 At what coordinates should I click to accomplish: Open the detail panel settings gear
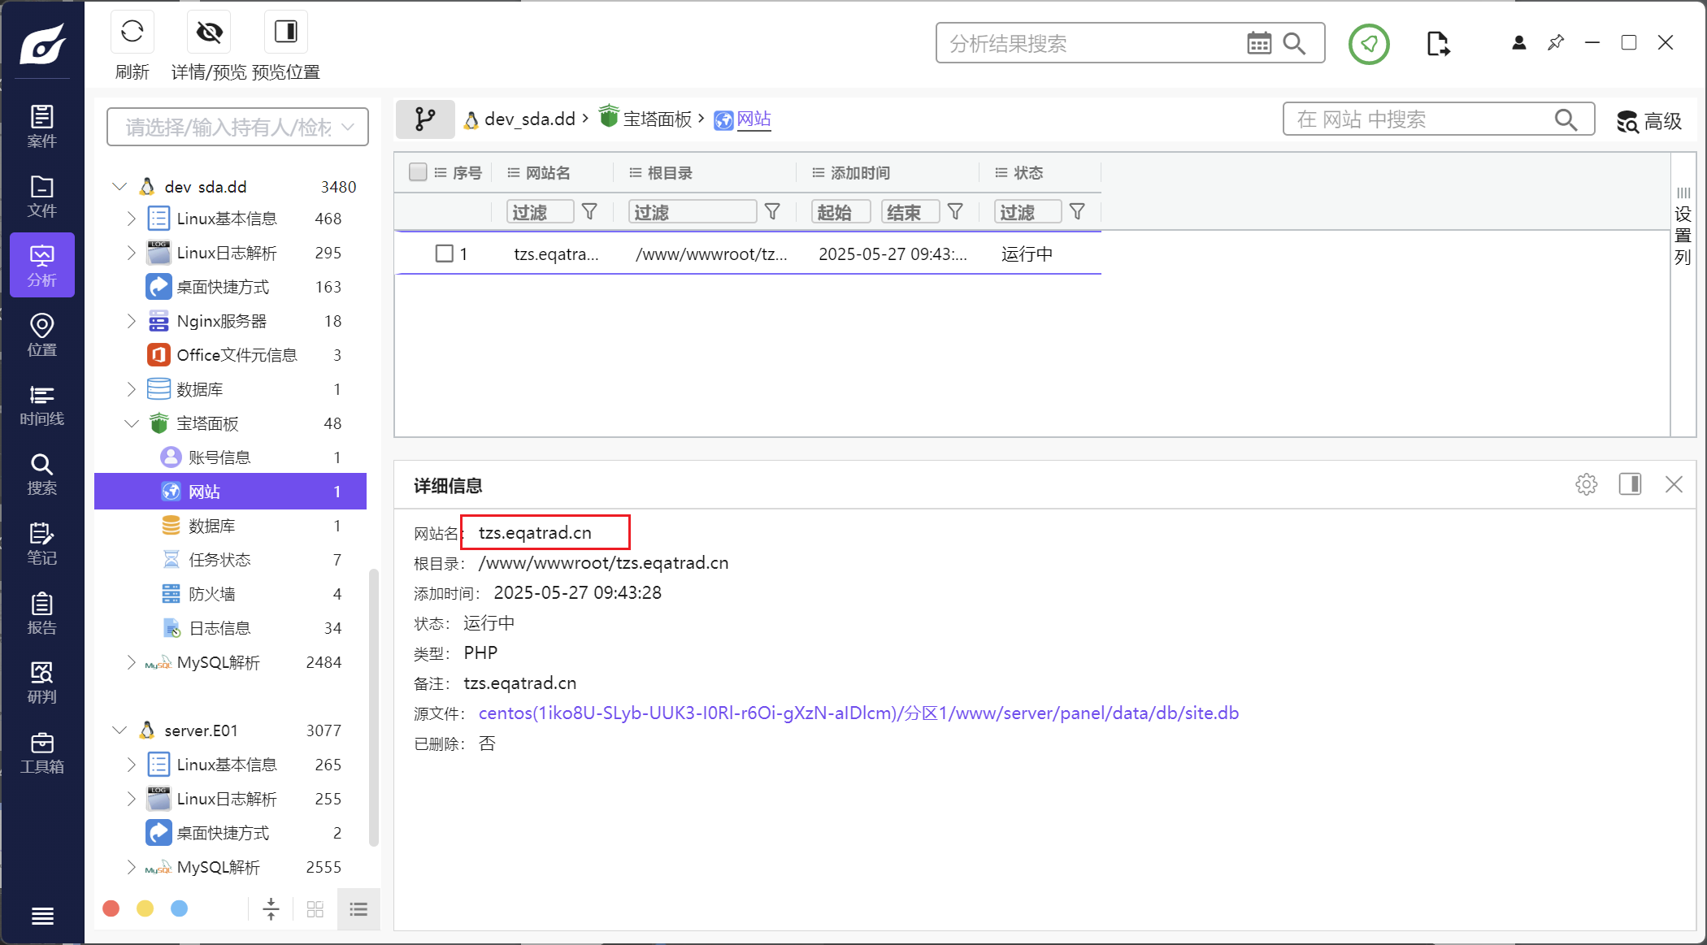1586,485
